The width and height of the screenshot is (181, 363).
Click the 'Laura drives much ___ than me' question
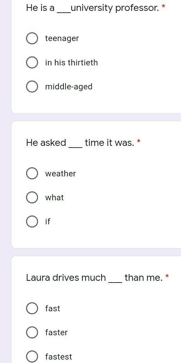tap(94, 278)
